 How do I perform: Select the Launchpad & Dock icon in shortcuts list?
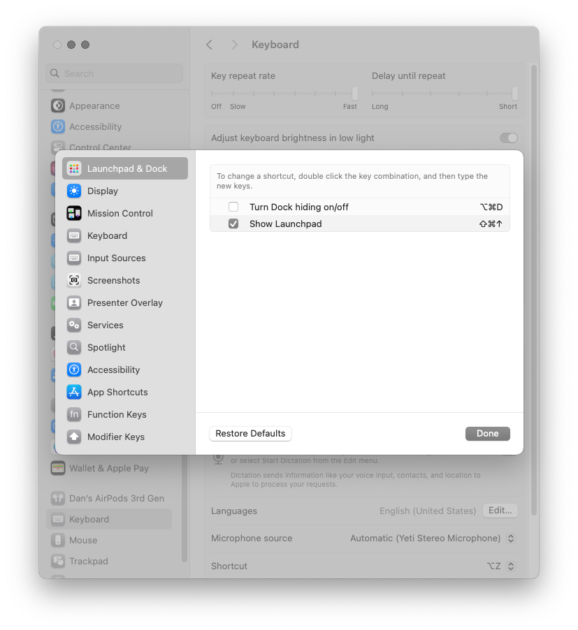click(x=74, y=168)
